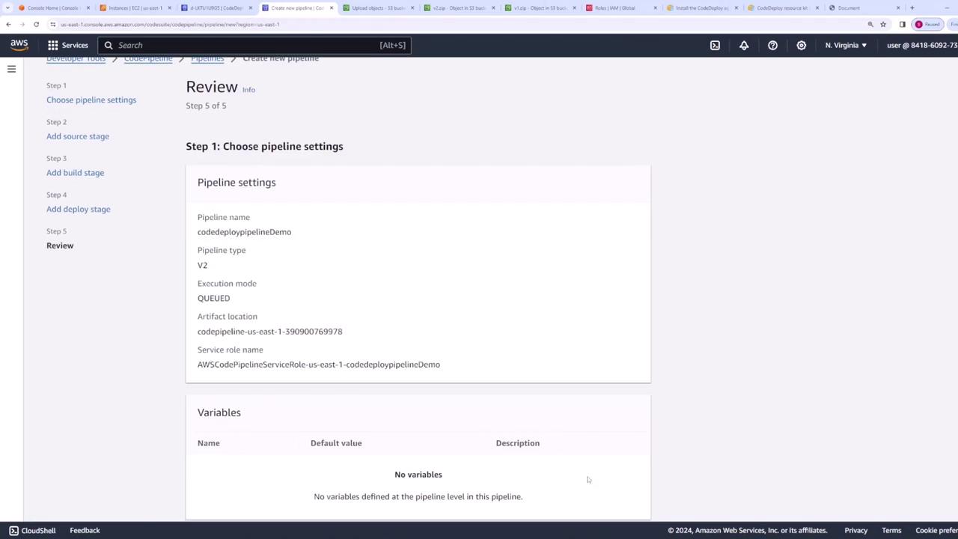Open the help question mark icon
The height and width of the screenshot is (539, 958).
coord(772,45)
